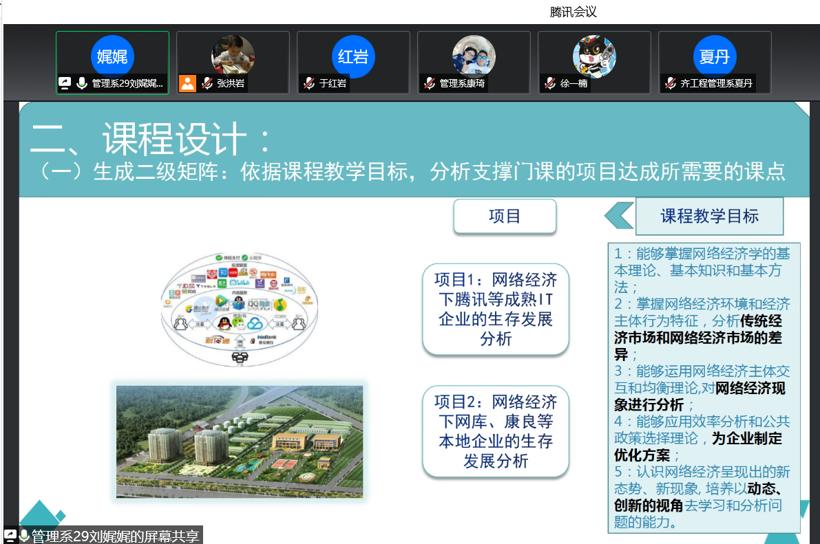Click muted microphone icon next to 徐一楠
The width and height of the screenshot is (820, 544).
tap(549, 83)
